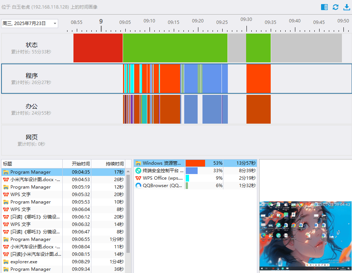Download the time portrait report

(x=347, y=7)
